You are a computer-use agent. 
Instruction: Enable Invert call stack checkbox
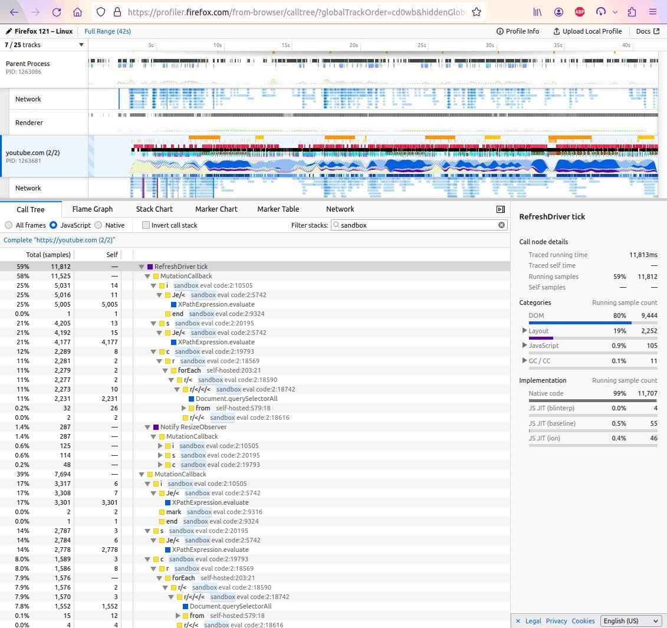point(146,225)
